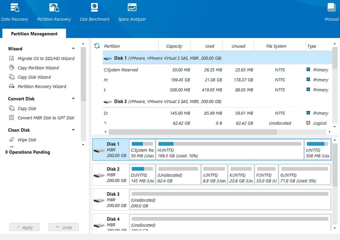340x240 pixels.
Task: Click the Apply button
Action: pos(24,227)
